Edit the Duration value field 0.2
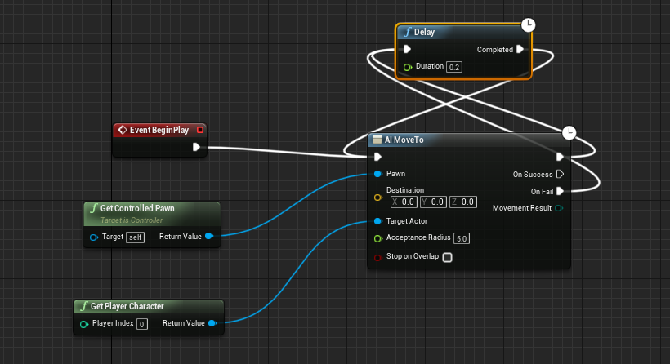Screen dimensions: 670x364 click(x=454, y=67)
